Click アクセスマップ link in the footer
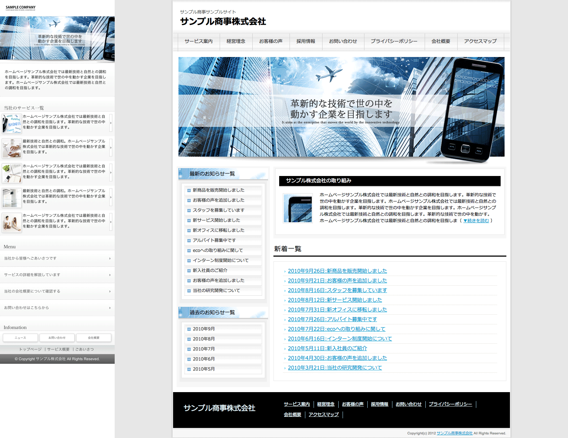This screenshot has height=438, width=568. 324,415
